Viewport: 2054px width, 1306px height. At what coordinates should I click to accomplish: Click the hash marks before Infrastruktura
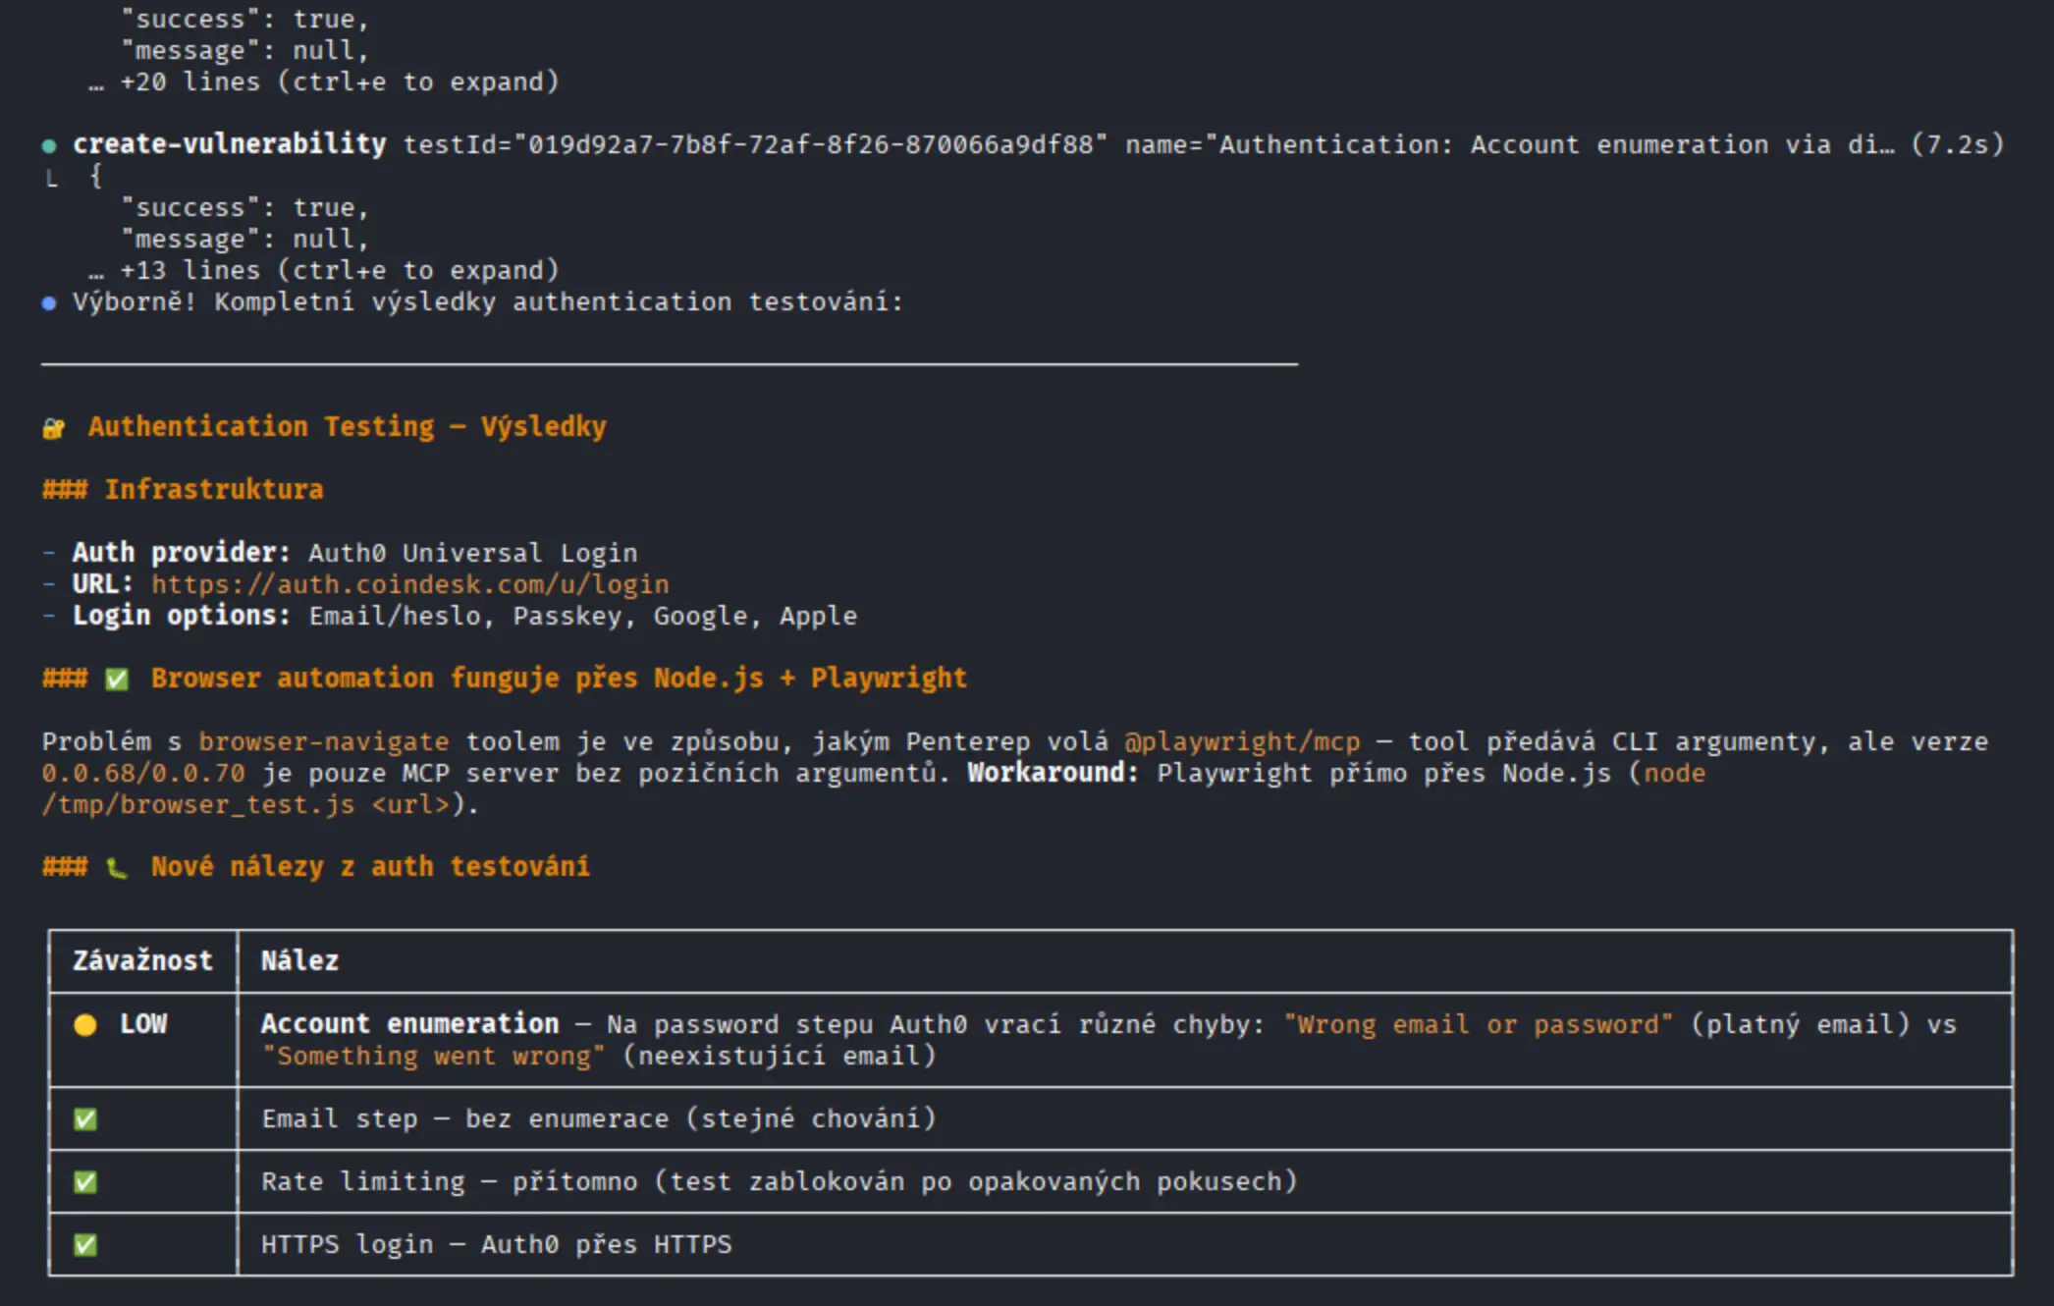[x=65, y=490]
